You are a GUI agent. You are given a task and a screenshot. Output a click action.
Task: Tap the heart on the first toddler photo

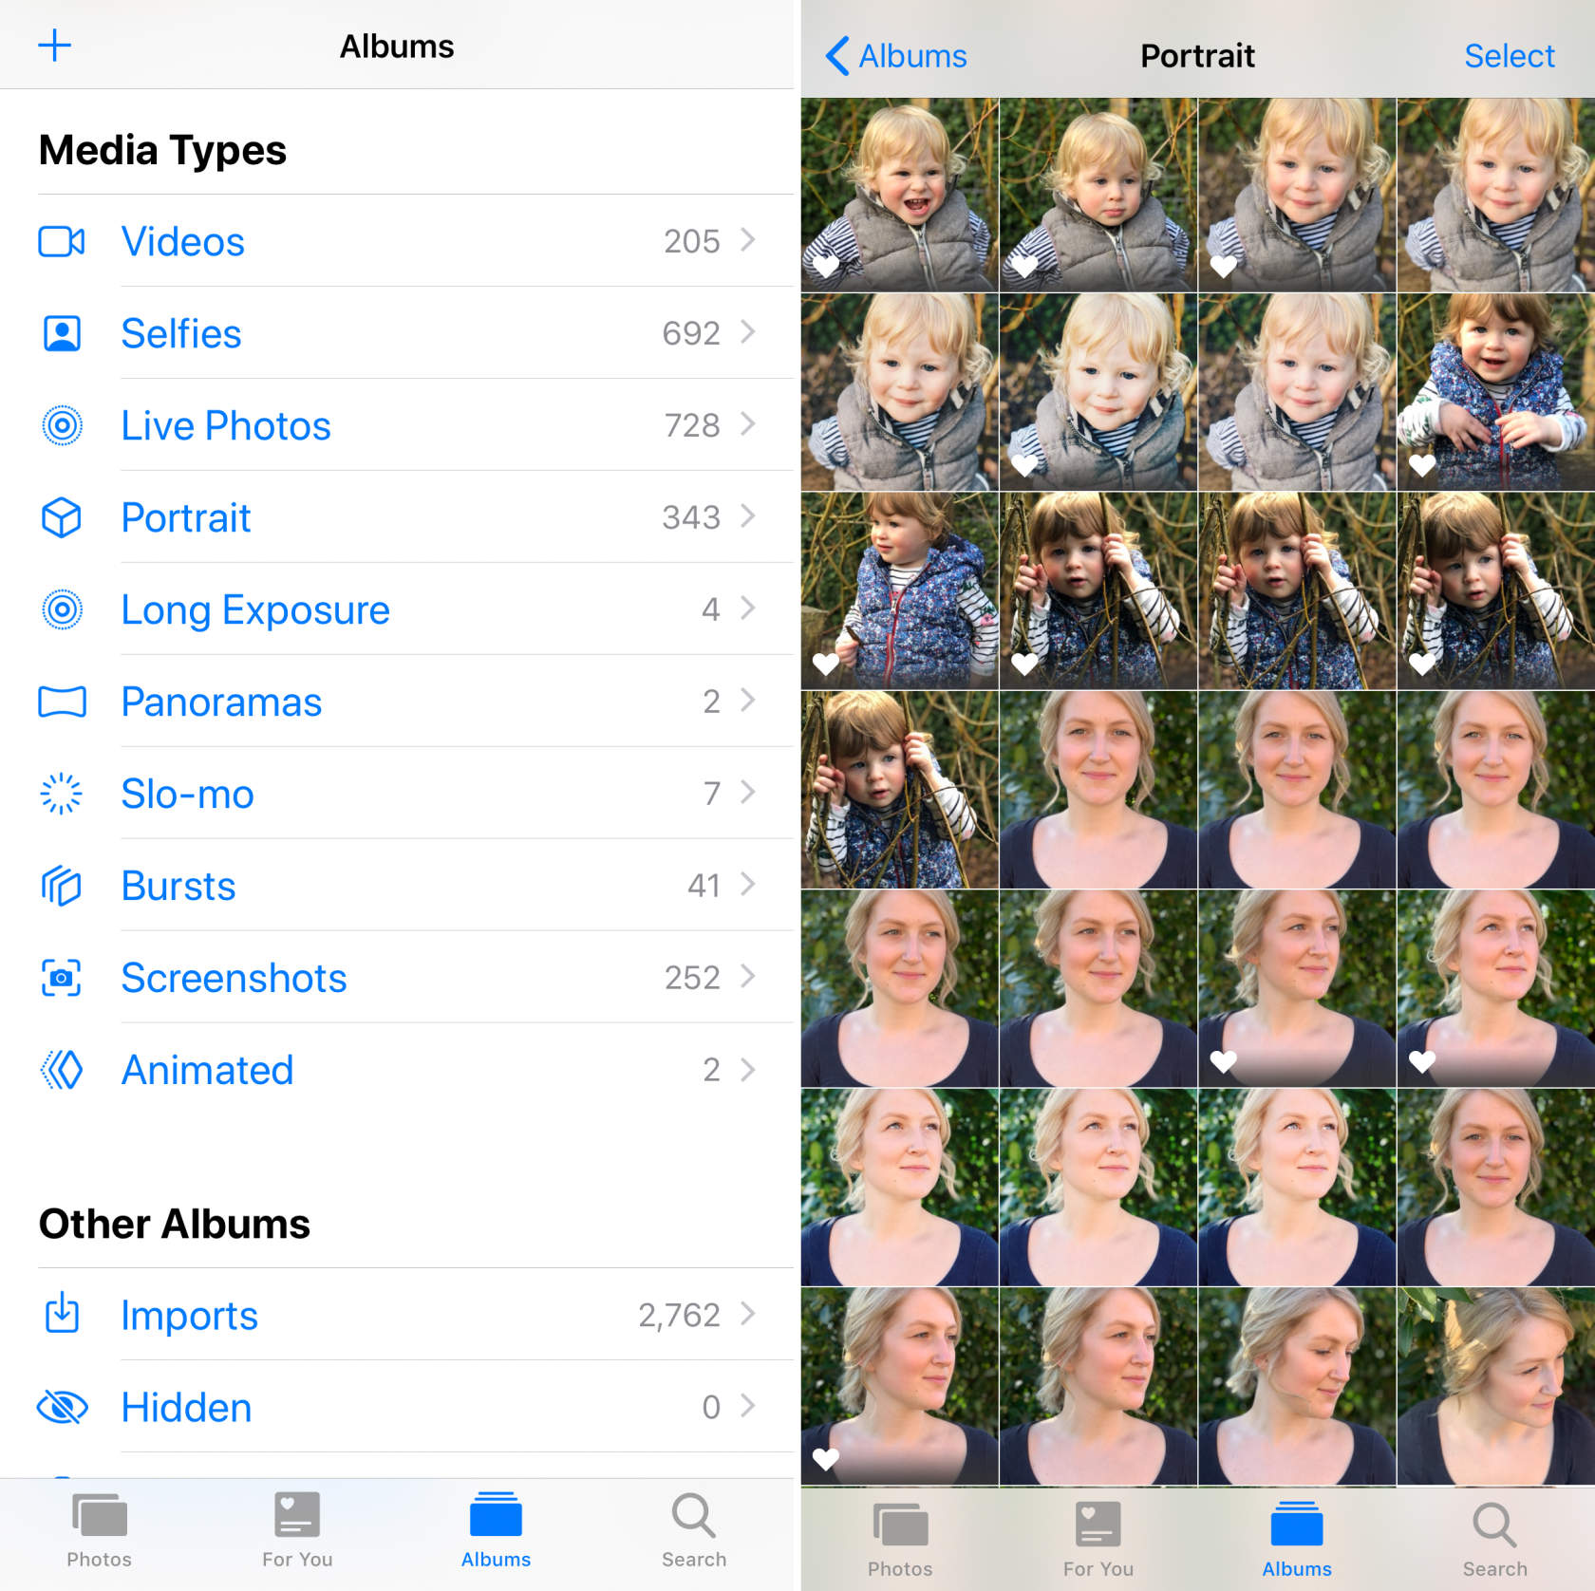coord(824,267)
